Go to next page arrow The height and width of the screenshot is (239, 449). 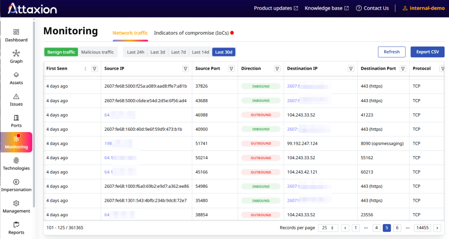pos(437,228)
